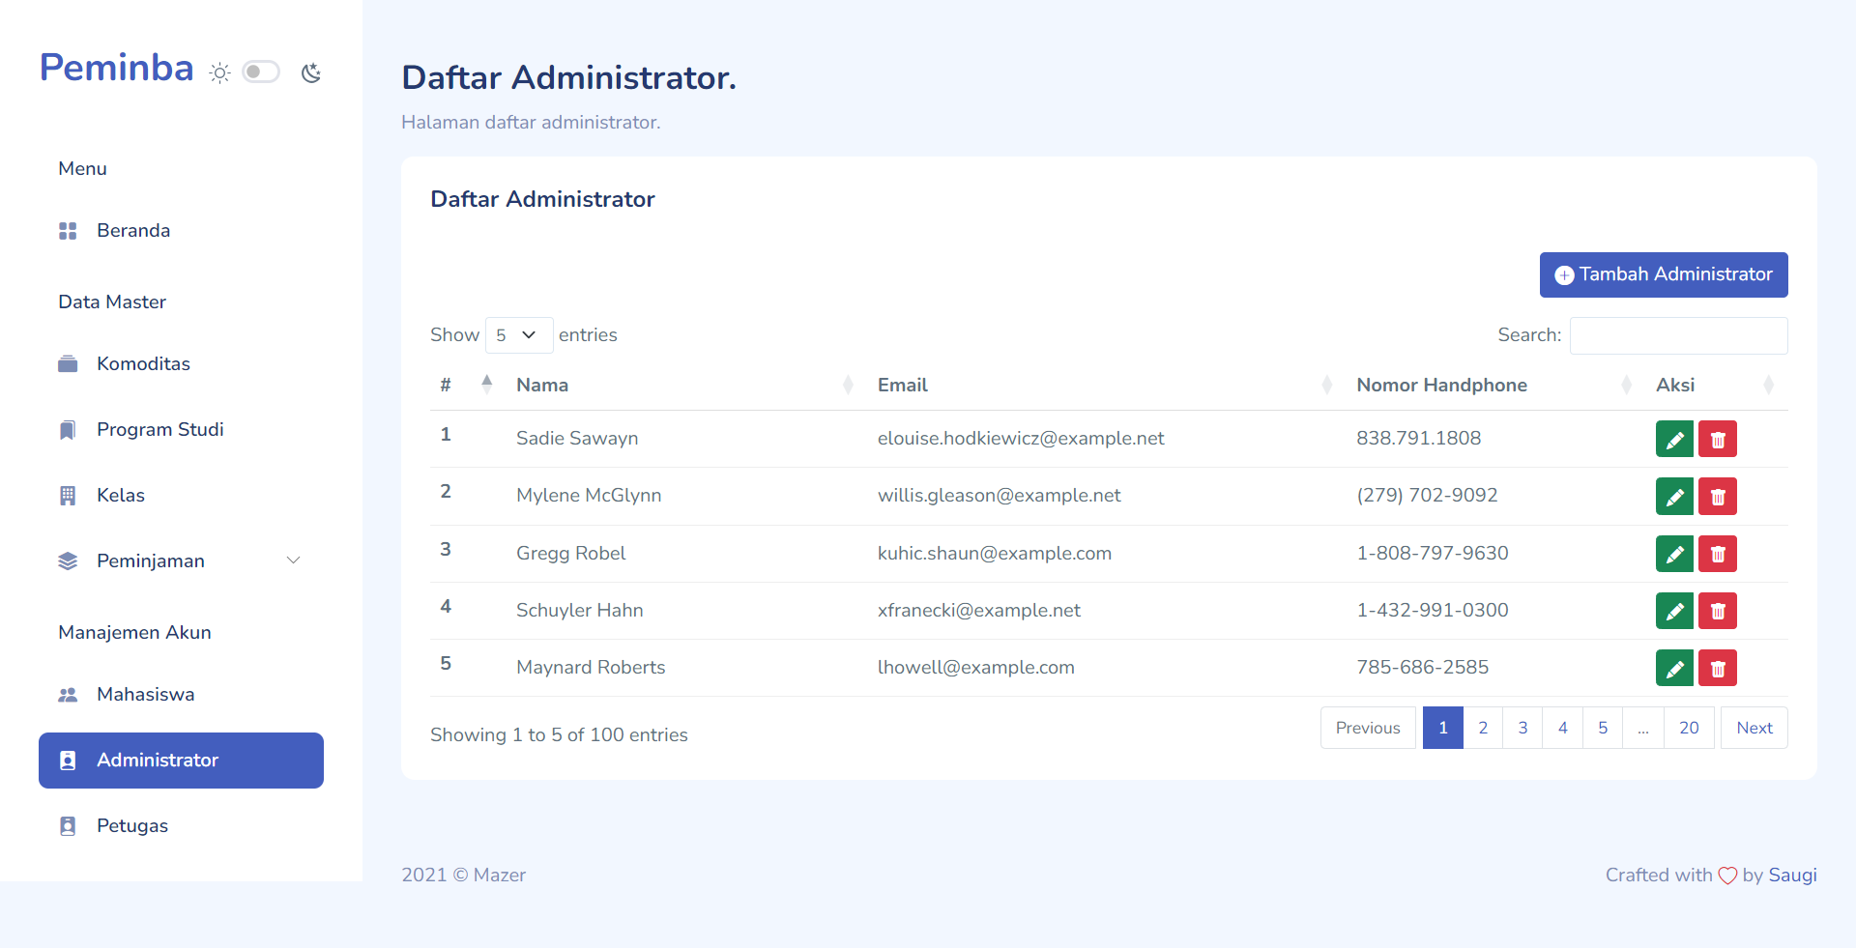Click the plus icon on Tambah Administrator
This screenshot has width=1856, height=948.
(1564, 275)
